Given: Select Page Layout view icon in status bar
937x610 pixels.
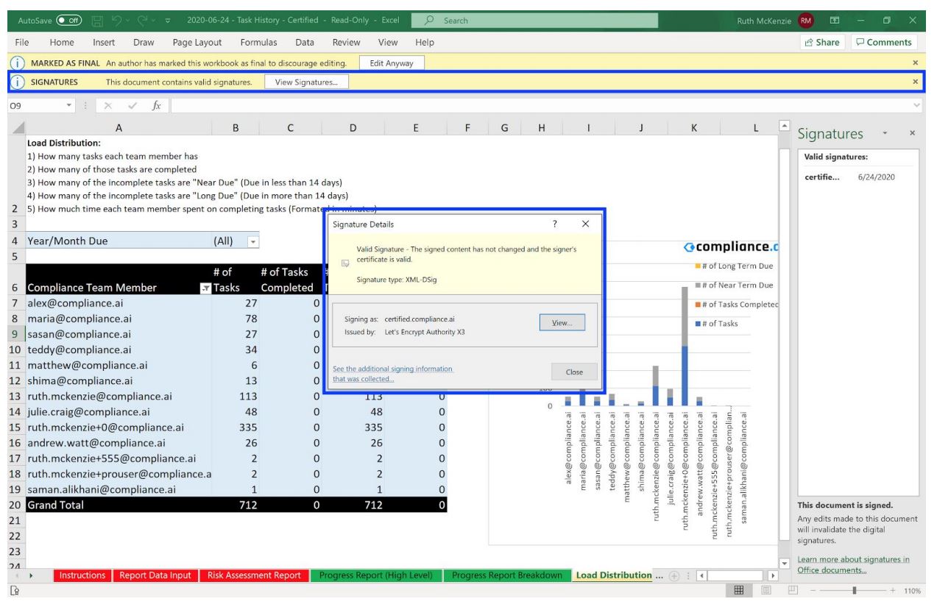Looking at the screenshot, I should pos(767,591).
